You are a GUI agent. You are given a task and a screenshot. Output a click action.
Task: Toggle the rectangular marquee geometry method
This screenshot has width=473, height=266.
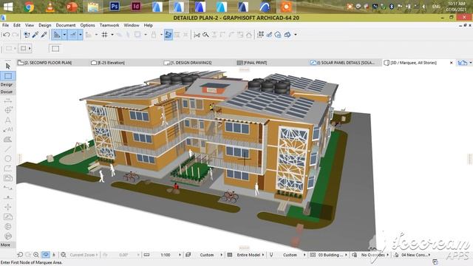tap(55, 48)
